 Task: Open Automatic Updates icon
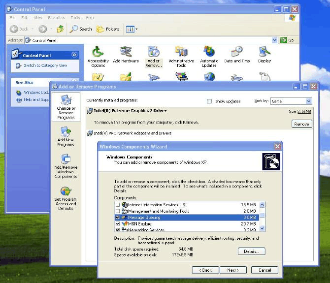(209, 56)
